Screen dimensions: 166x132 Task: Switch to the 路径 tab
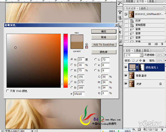146,50
